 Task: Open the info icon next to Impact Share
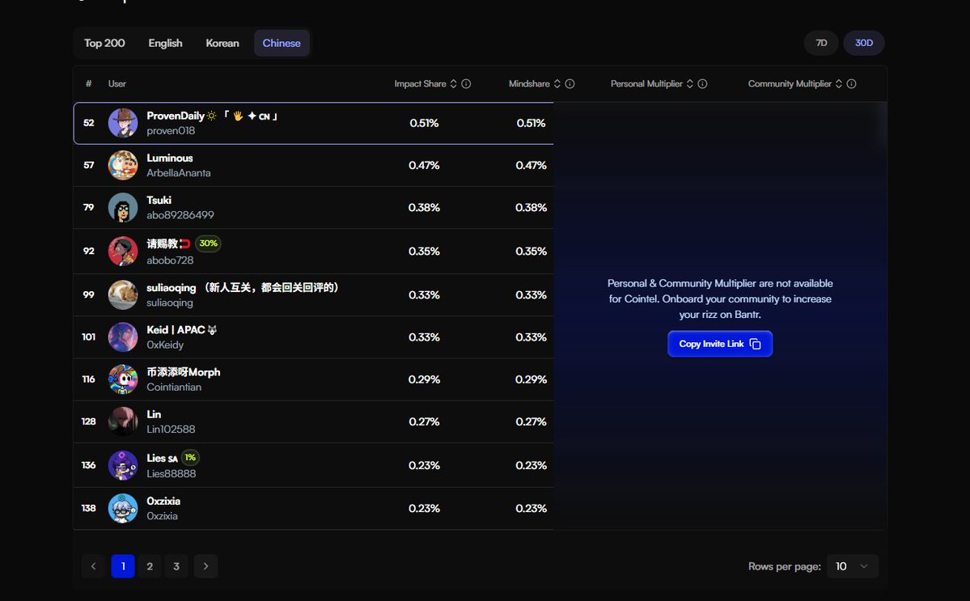467,84
